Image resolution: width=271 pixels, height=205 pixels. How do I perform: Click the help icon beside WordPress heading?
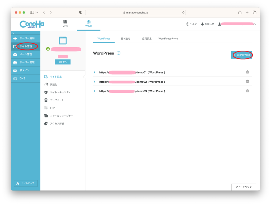pyautogui.click(x=119, y=53)
